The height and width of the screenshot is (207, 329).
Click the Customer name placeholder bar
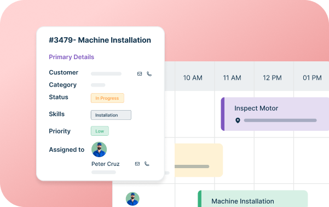tap(106, 74)
